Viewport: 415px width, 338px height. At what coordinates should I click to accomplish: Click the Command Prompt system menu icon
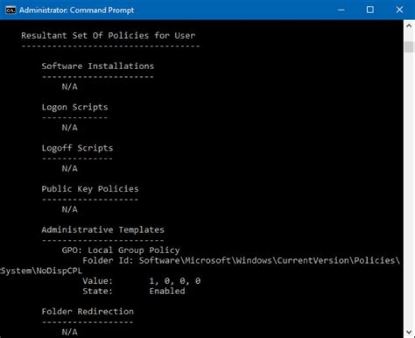10,10
